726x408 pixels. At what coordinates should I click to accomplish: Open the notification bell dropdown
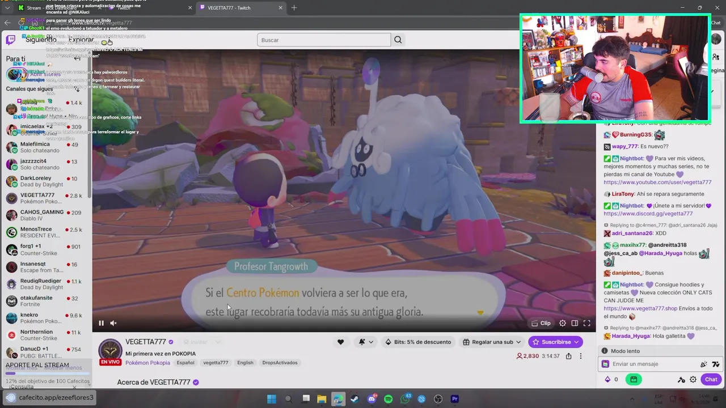[x=366, y=342]
